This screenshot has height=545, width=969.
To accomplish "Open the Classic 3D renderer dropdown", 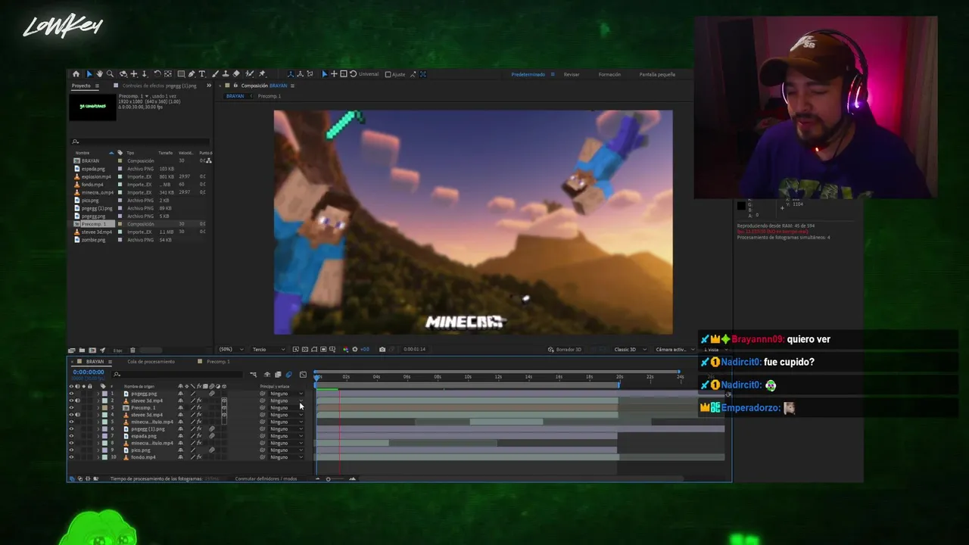I will pos(629,350).
